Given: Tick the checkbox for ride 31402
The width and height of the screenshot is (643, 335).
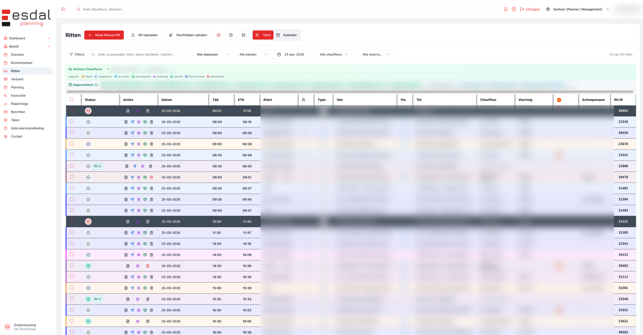Looking at the screenshot, I should point(72,188).
